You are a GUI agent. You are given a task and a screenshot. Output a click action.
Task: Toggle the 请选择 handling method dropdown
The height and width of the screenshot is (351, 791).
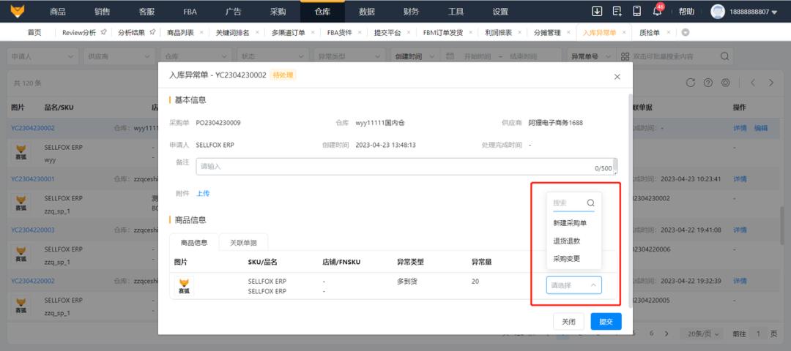tap(573, 285)
